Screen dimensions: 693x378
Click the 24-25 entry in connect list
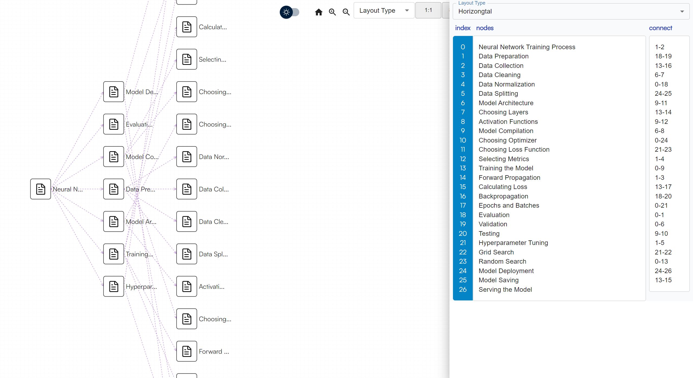click(663, 94)
